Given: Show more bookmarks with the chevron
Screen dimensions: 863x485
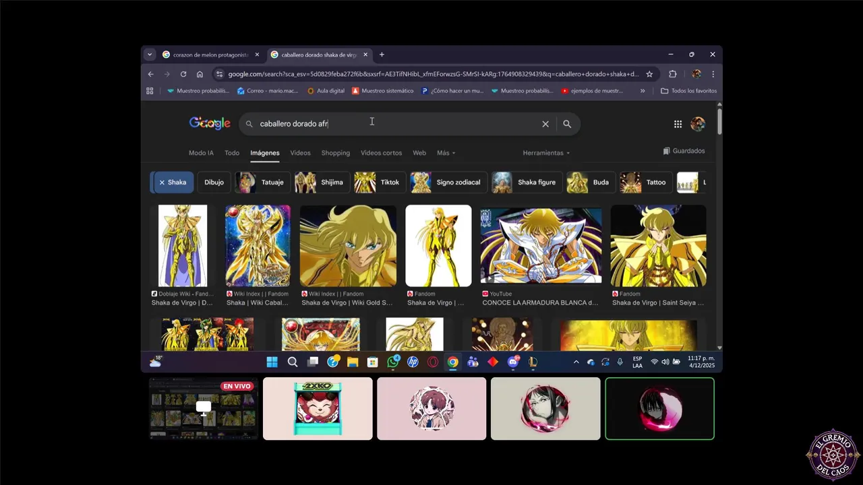Looking at the screenshot, I should coord(643,91).
